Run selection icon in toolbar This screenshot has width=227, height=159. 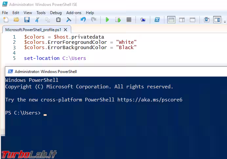(118, 20)
